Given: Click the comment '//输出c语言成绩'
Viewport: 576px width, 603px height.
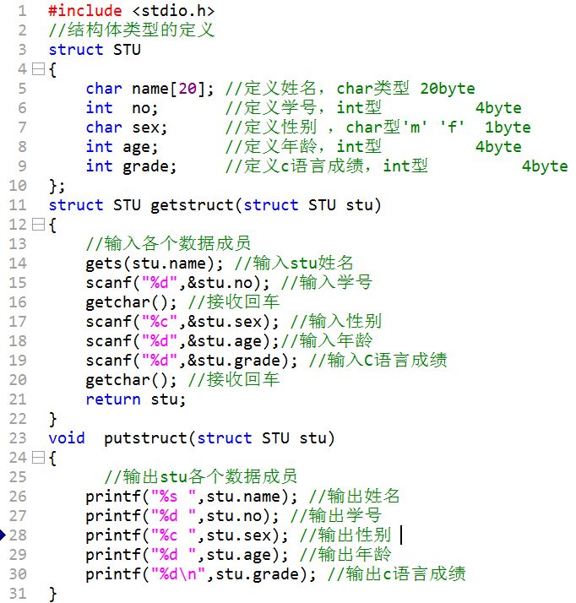Looking at the screenshot, I should click(x=396, y=574).
